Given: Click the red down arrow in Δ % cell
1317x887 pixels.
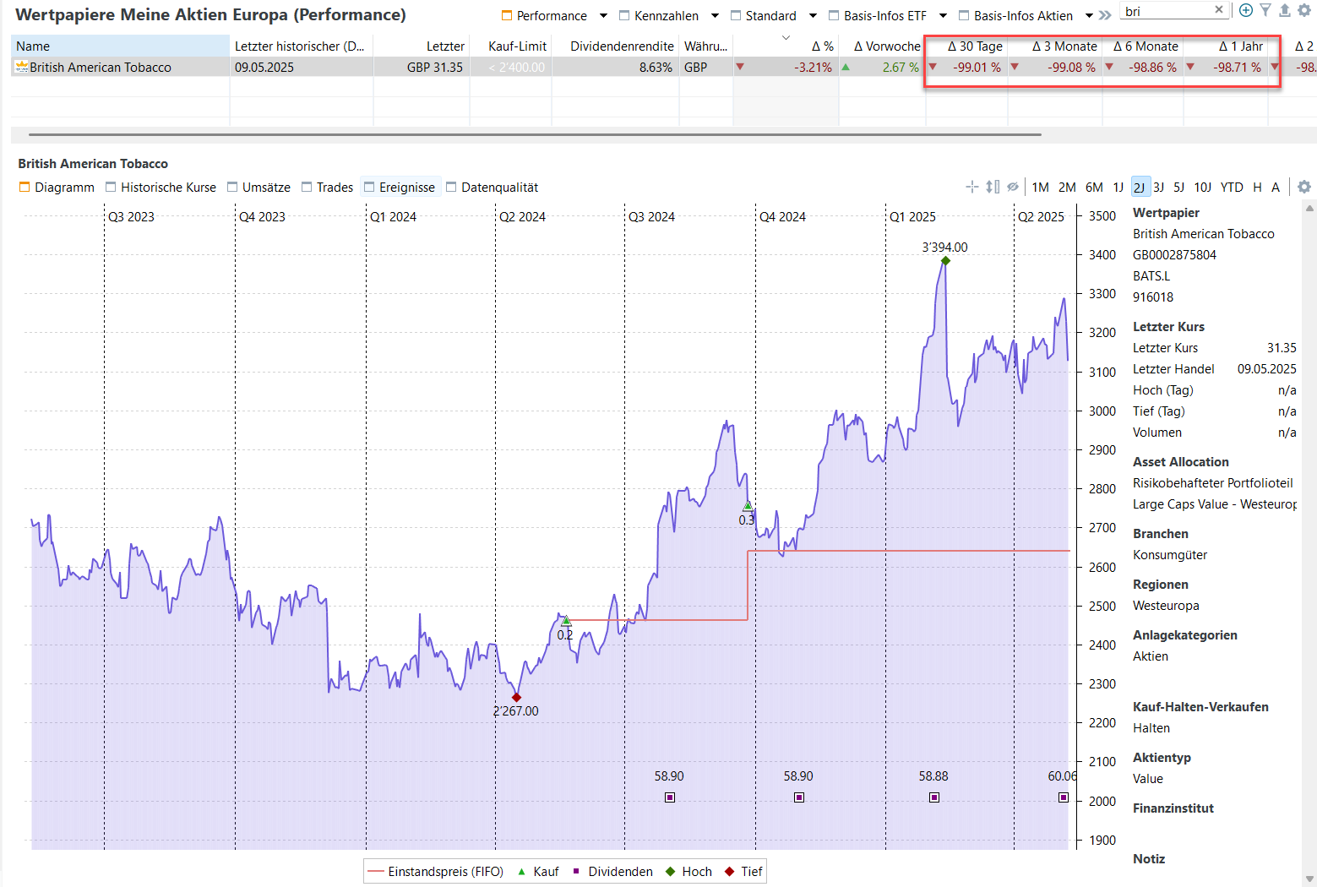Looking at the screenshot, I should click(740, 67).
